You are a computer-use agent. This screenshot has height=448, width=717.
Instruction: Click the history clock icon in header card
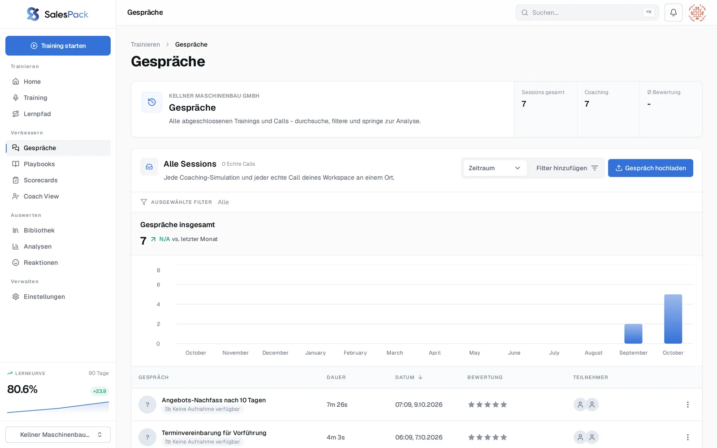pos(152,102)
